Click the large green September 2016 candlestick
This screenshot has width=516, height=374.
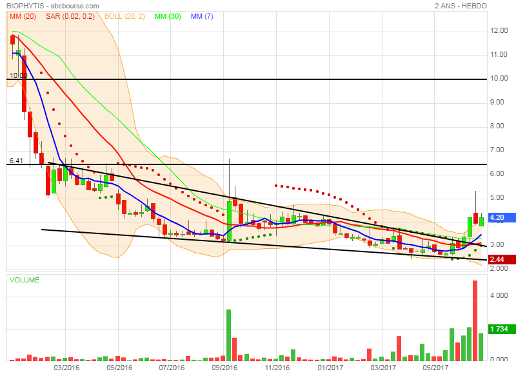click(x=229, y=221)
